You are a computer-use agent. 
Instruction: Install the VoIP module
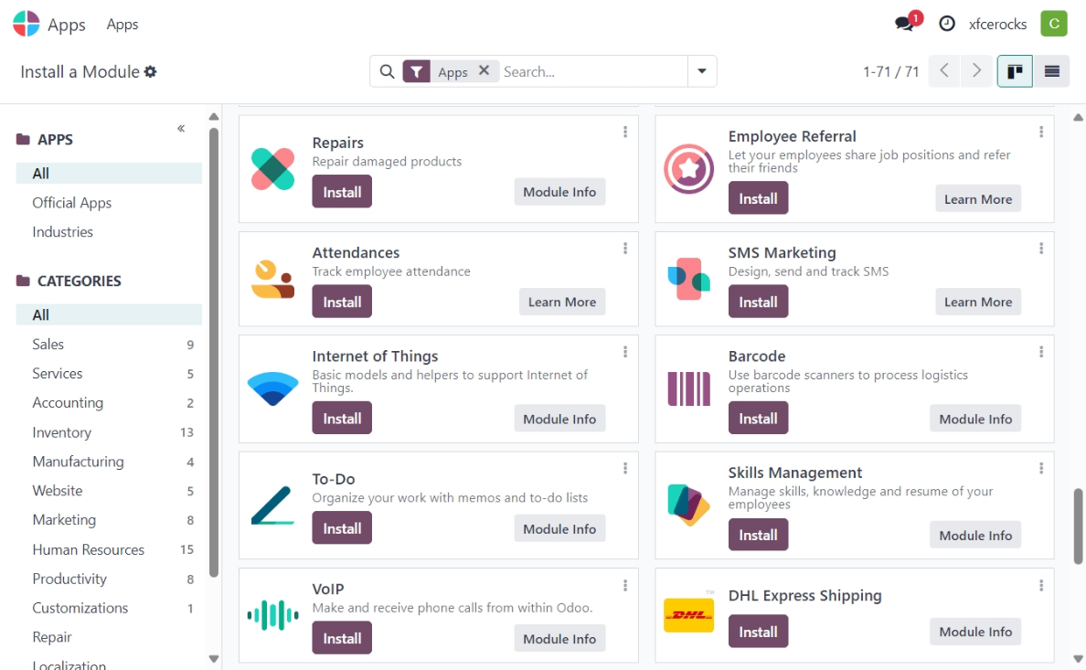click(x=342, y=638)
